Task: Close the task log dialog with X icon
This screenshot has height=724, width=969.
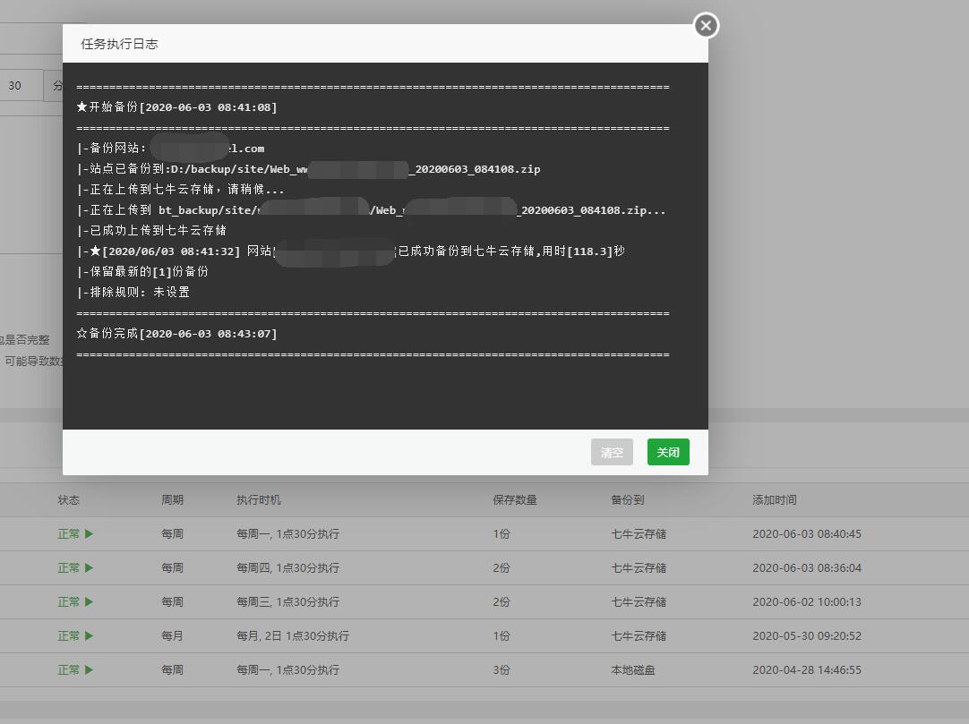Action: pyautogui.click(x=706, y=25)
